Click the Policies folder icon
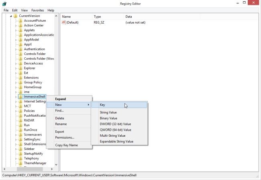Viewport: 261px width, 180px height. point(20,111)
